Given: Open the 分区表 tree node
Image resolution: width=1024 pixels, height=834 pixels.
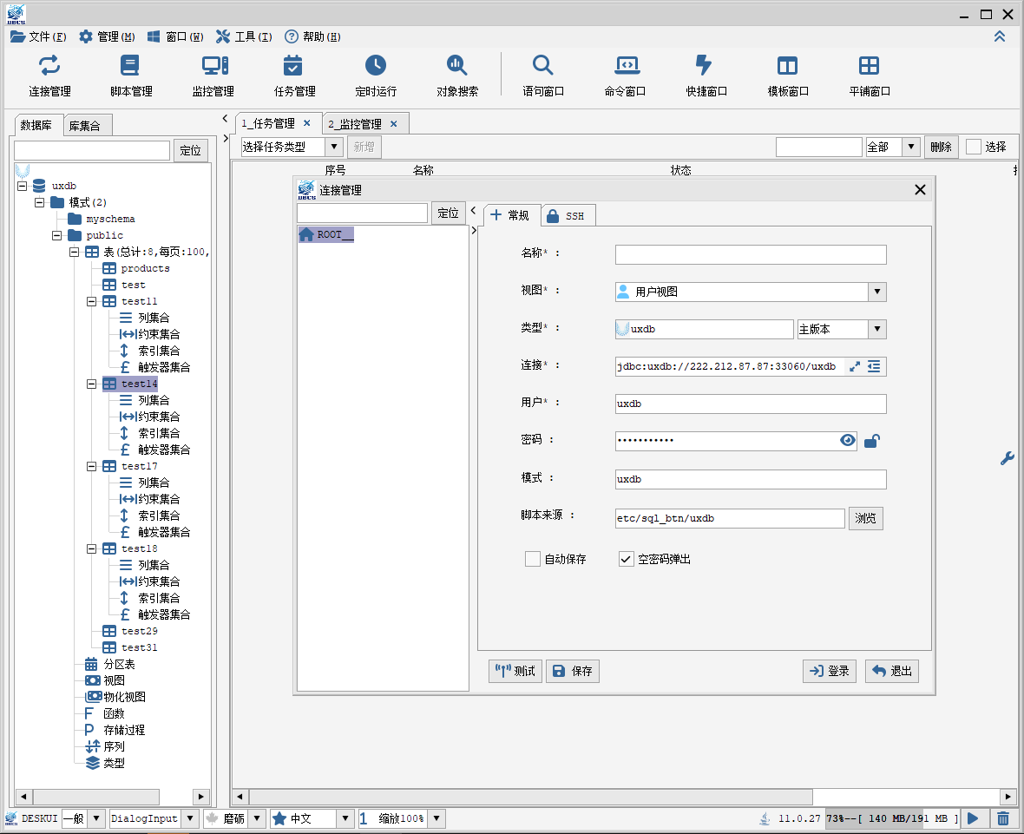Looking at the screenshot, I should [110, 664].
